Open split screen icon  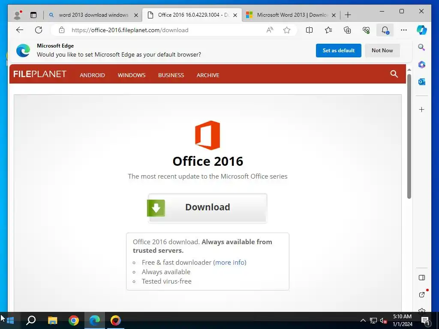[310, 30]
